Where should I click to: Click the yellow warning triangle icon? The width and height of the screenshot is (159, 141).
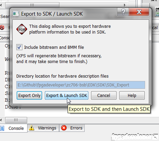(x=32, y=128)
